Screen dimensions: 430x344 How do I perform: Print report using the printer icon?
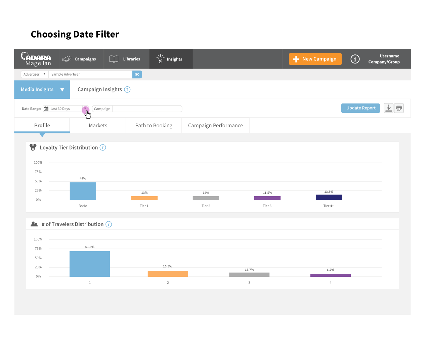399,108
